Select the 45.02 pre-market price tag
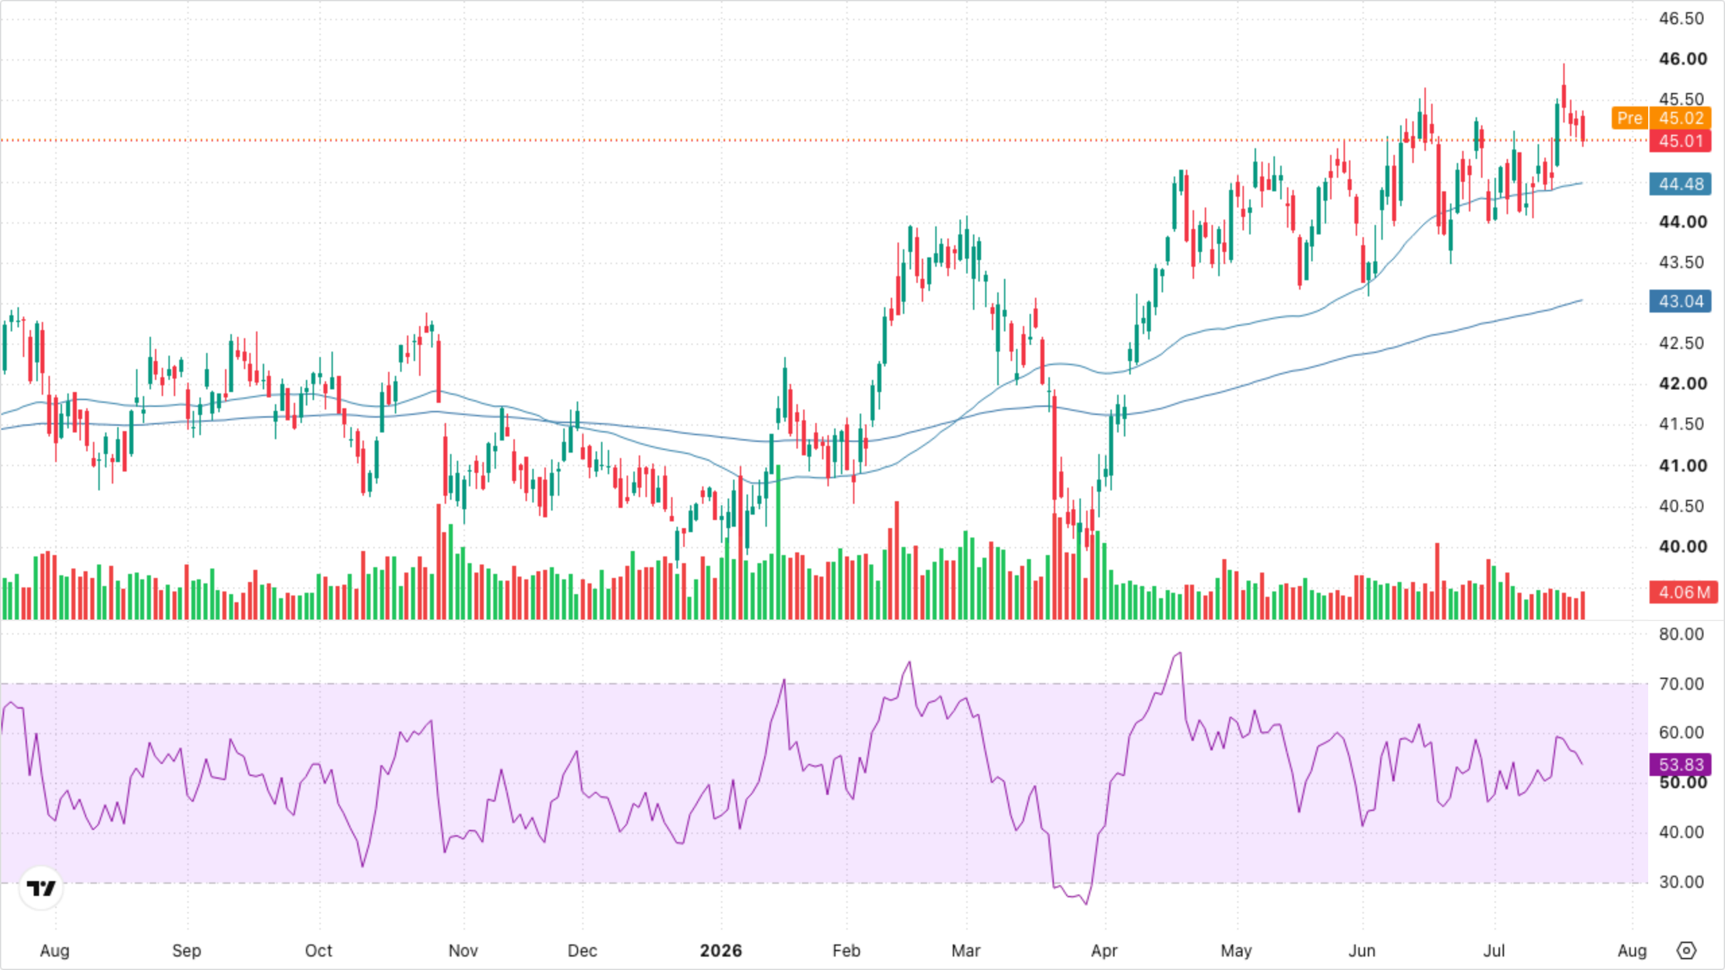Viewport: 1725px width, 970px height. pyautogui.click(x=1681, y=118)
